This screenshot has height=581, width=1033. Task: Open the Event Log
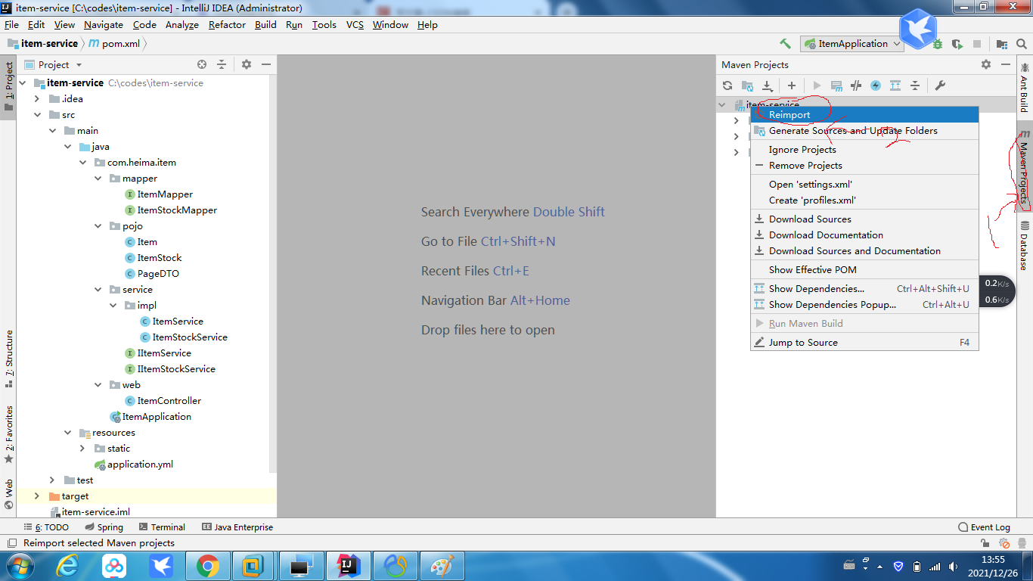tap(984, 527)
